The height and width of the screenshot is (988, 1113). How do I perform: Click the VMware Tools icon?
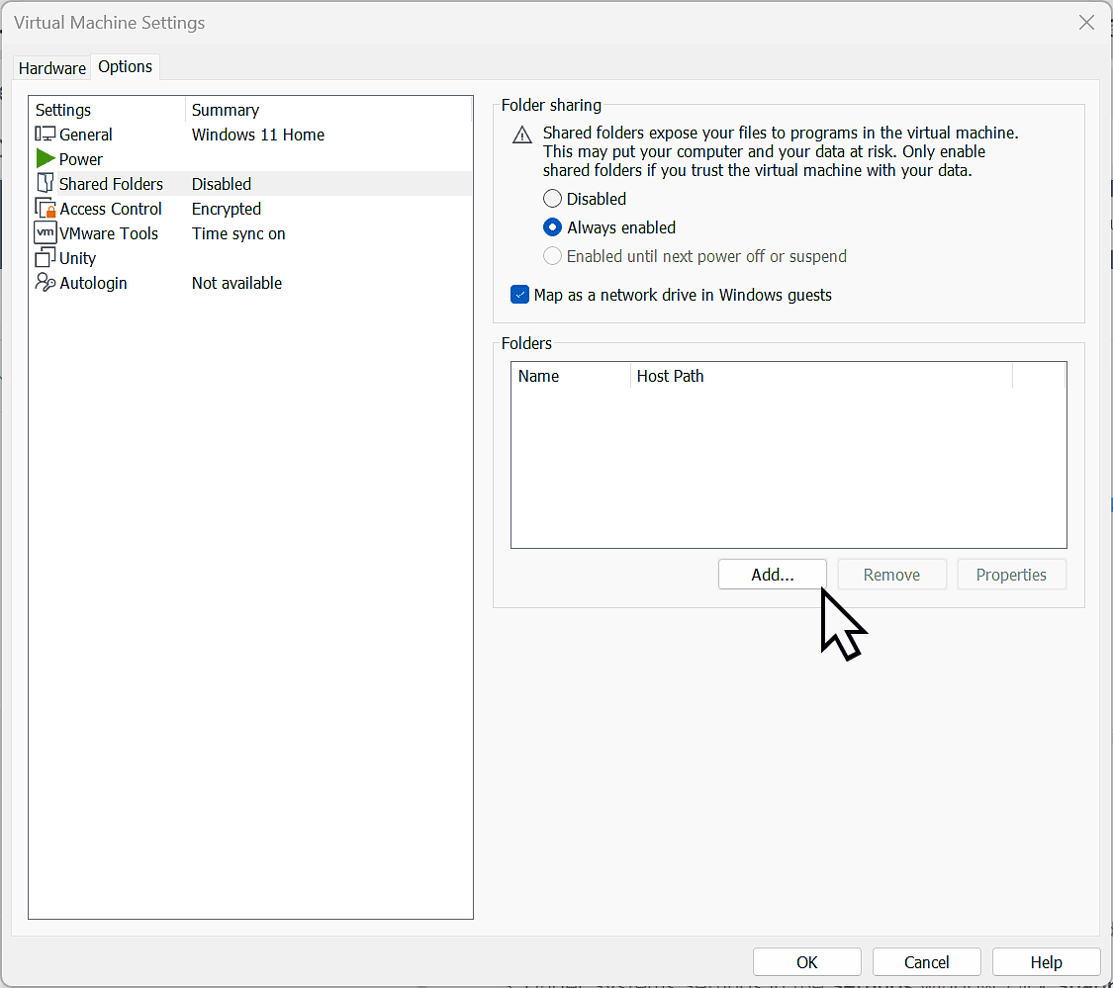click(x=46, y=232)
